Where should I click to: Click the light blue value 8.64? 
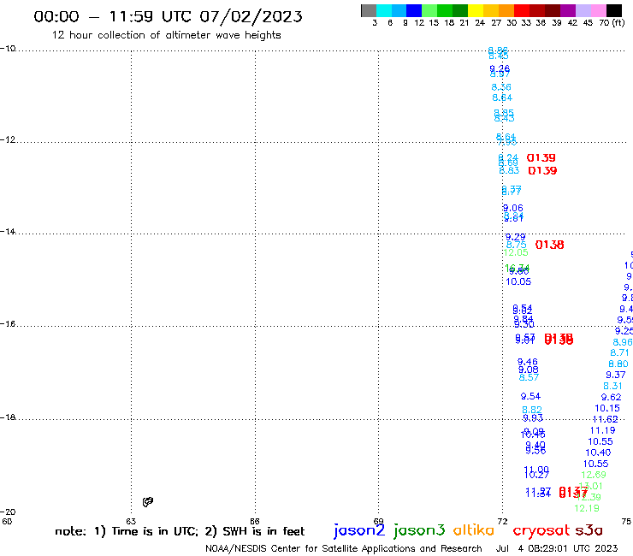pos(502,98)
